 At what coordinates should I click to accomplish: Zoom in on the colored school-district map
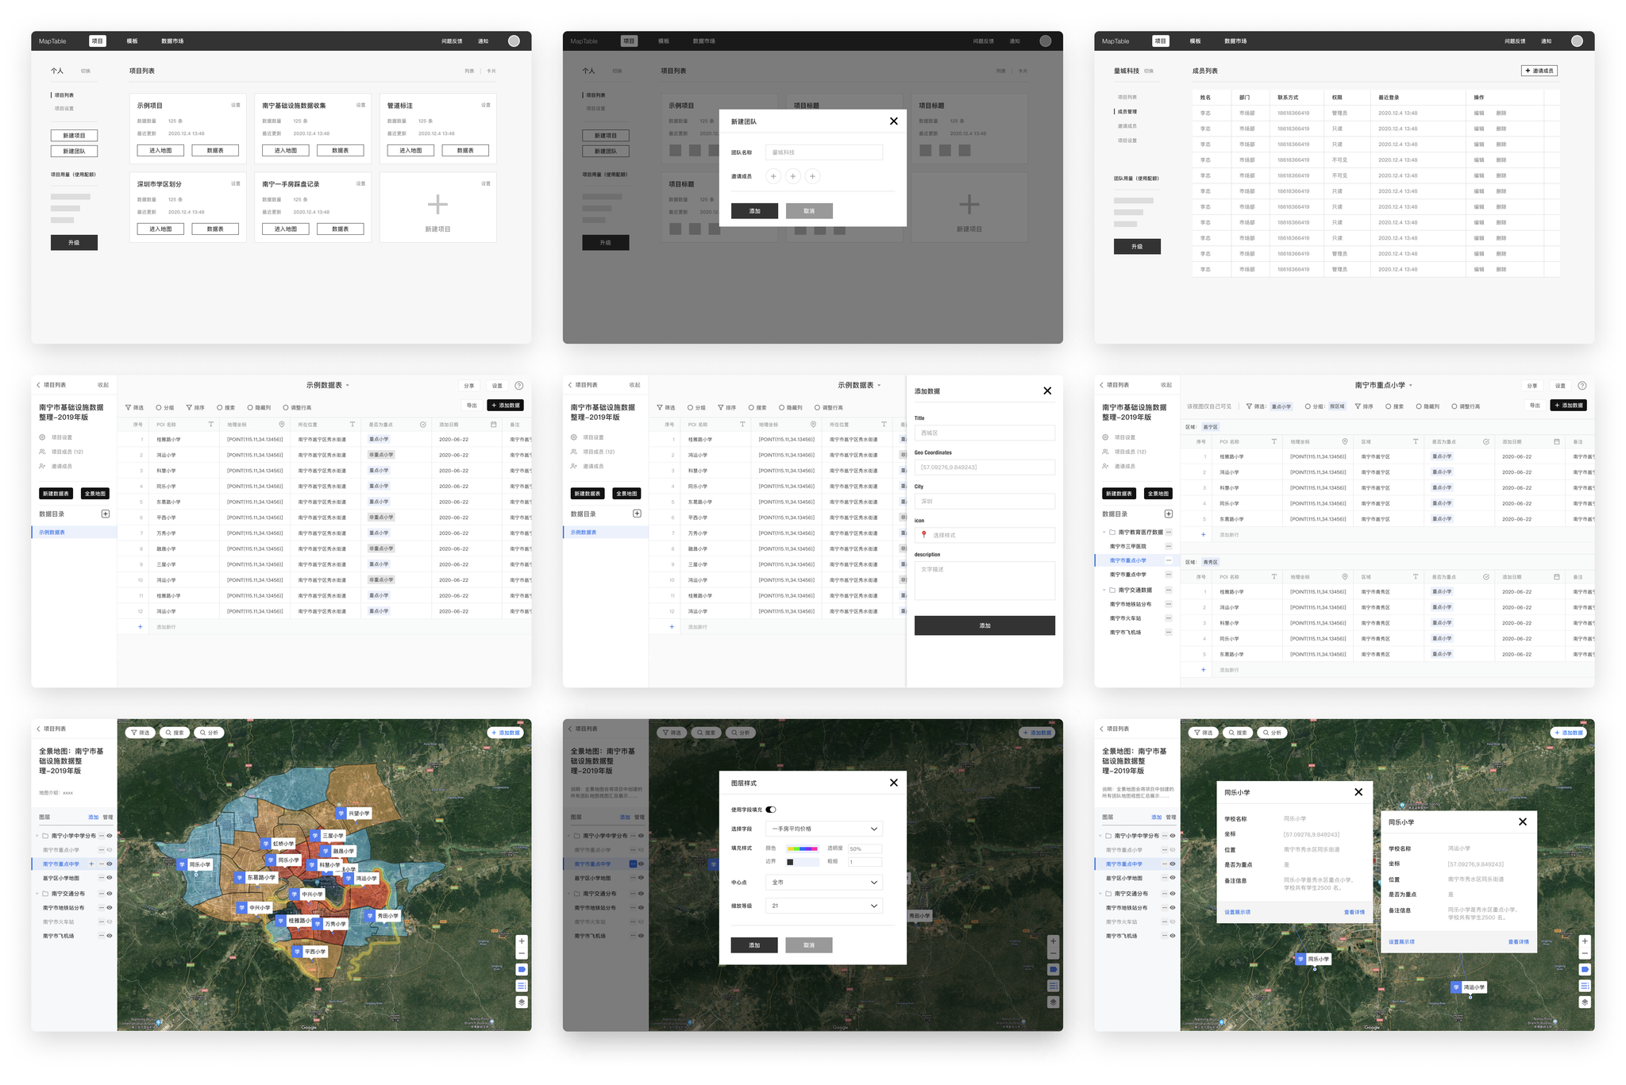click(522, 941)
